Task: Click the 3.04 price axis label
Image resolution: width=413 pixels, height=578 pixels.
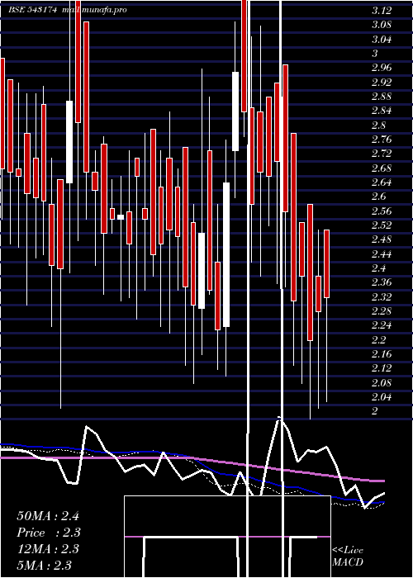Action: tap(382, 40)
